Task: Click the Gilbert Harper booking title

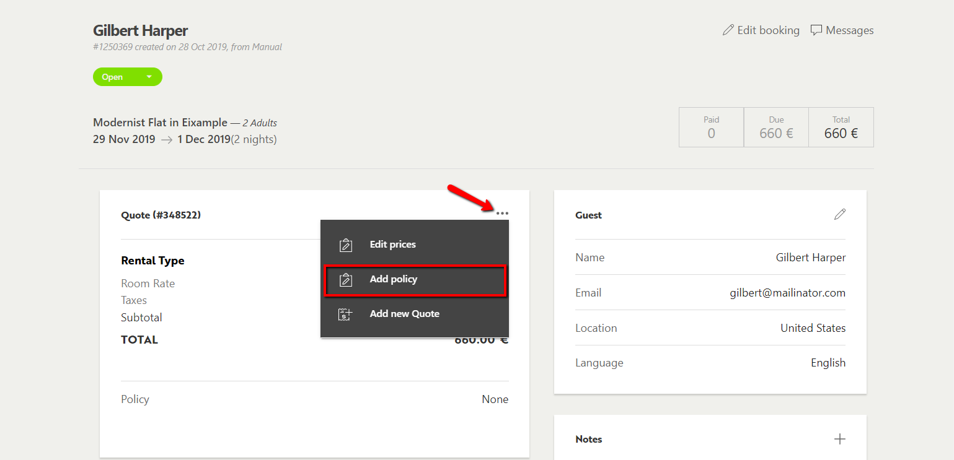Action: tap(141, 30)
